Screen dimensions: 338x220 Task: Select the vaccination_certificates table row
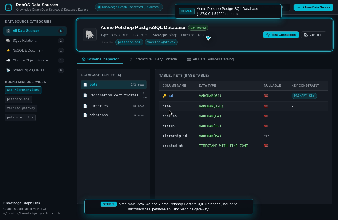point(114,95)
